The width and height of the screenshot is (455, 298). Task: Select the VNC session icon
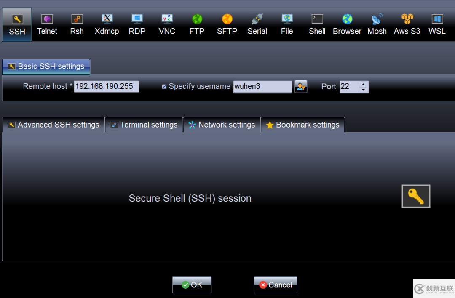click(167, 25)
